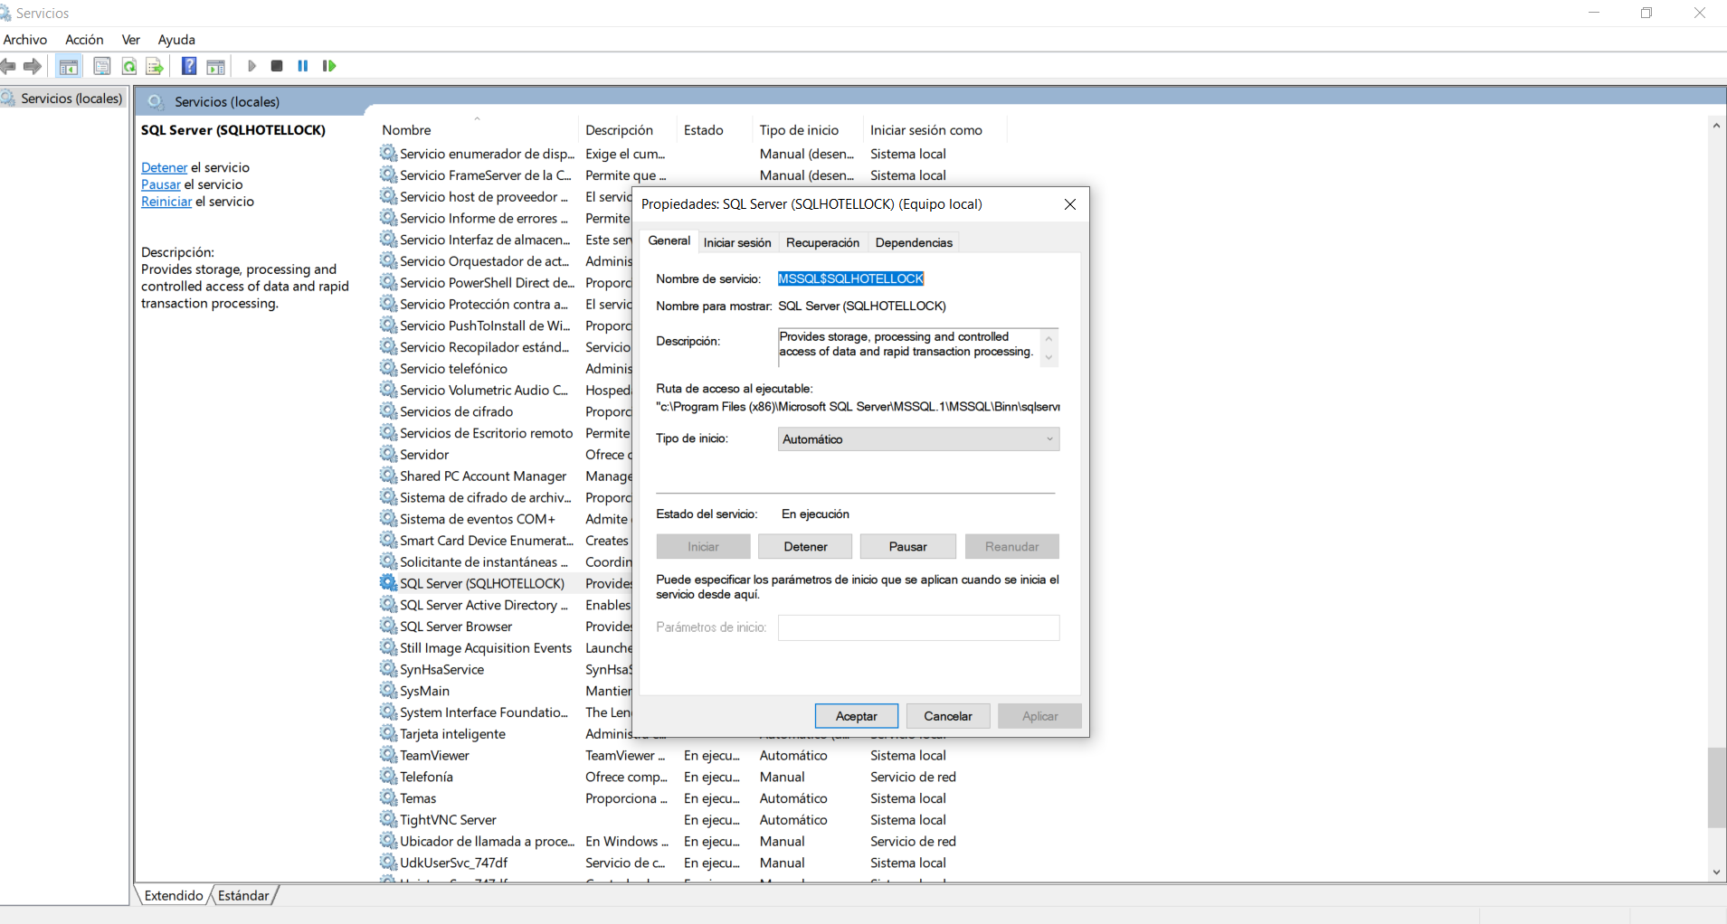Click the services list vertical scrollbar
This screenshot has width=1727, height=924.
click(x=1716, y=787)
